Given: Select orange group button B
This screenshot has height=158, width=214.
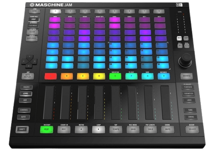Looking at the screenshot, I should click(67, 76).
